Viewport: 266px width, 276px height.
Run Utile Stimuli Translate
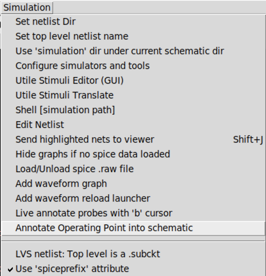click(133, 95)
